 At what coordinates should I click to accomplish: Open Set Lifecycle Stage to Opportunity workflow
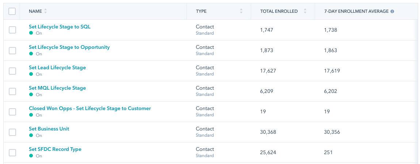coord(69,47)
